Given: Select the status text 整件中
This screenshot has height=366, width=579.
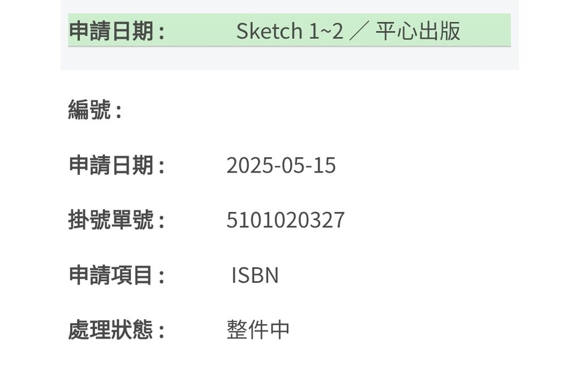Looking at the screenshot, I should coord(258,330).
